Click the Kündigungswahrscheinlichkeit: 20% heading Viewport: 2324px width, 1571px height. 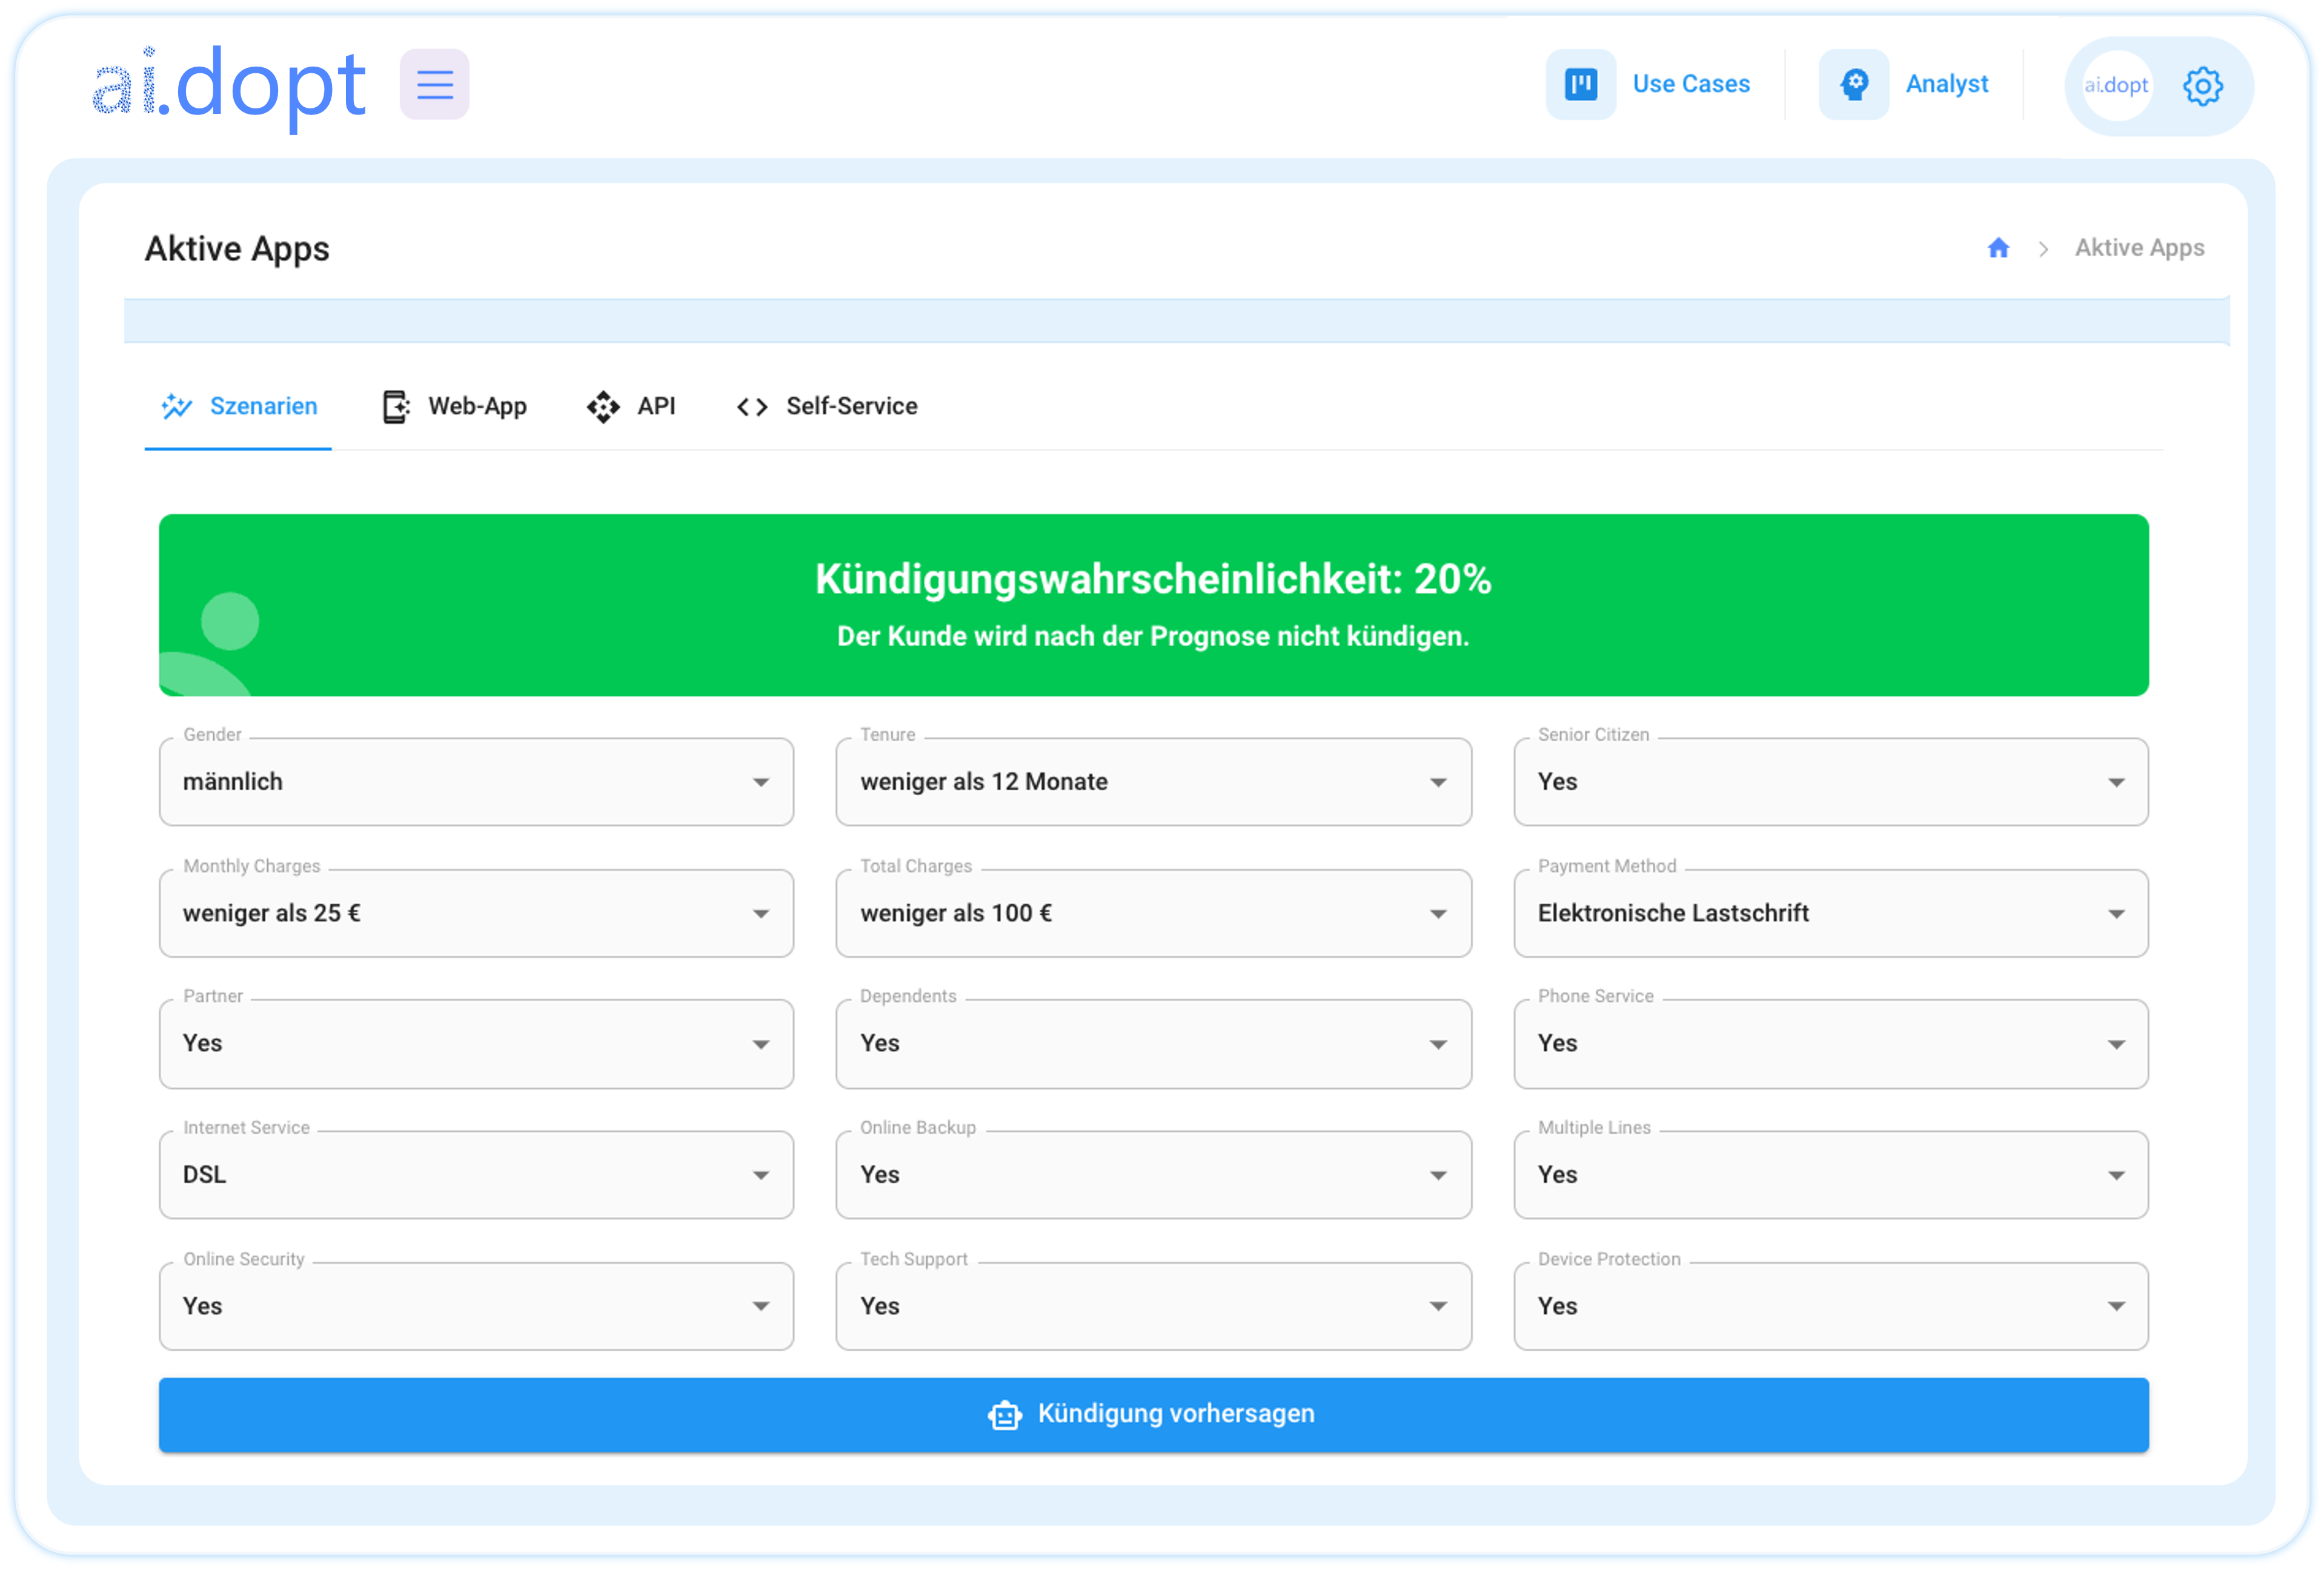pos(1153,578)
